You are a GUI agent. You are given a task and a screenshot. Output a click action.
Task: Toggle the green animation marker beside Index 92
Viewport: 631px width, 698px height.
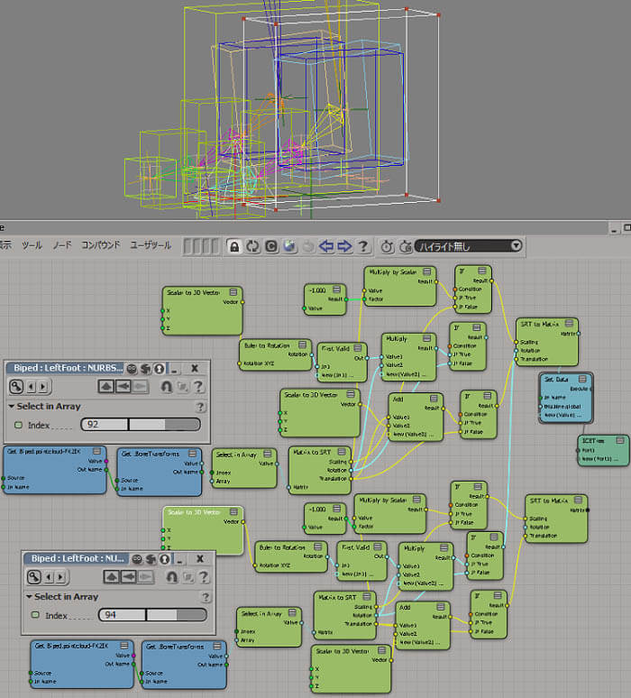pyautogui.click(x=18, y=425)
